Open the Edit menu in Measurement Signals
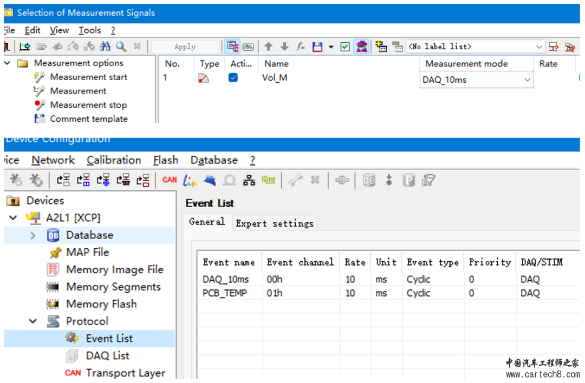 (x=32, y=30)
